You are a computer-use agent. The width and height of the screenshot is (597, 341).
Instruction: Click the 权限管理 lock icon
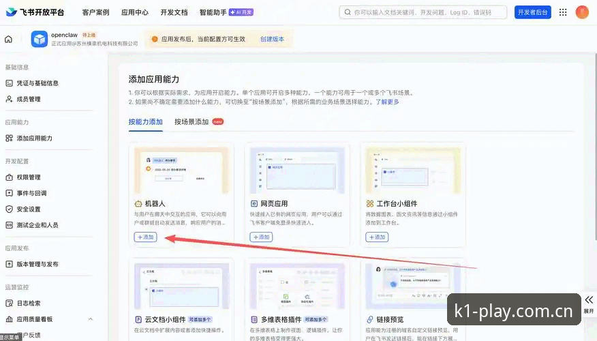[x=9, y=177]
